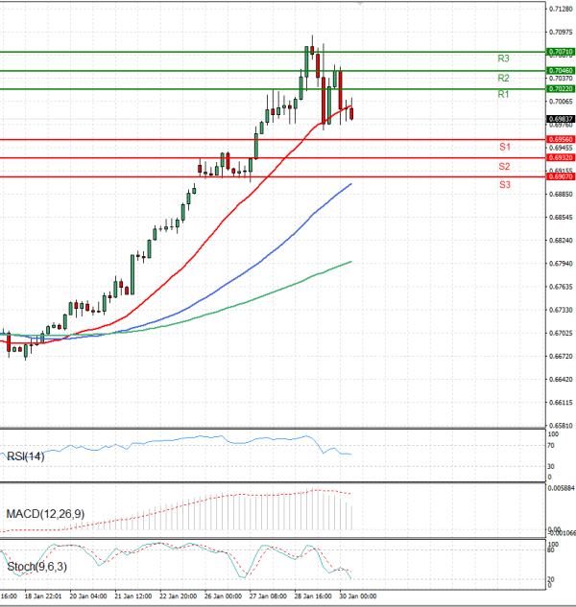Click the green 0.70220 price tag

(560, 88)
